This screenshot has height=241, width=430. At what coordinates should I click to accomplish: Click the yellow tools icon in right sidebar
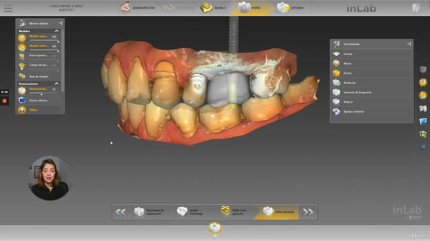pyautogui.click(x=423, y=82)
